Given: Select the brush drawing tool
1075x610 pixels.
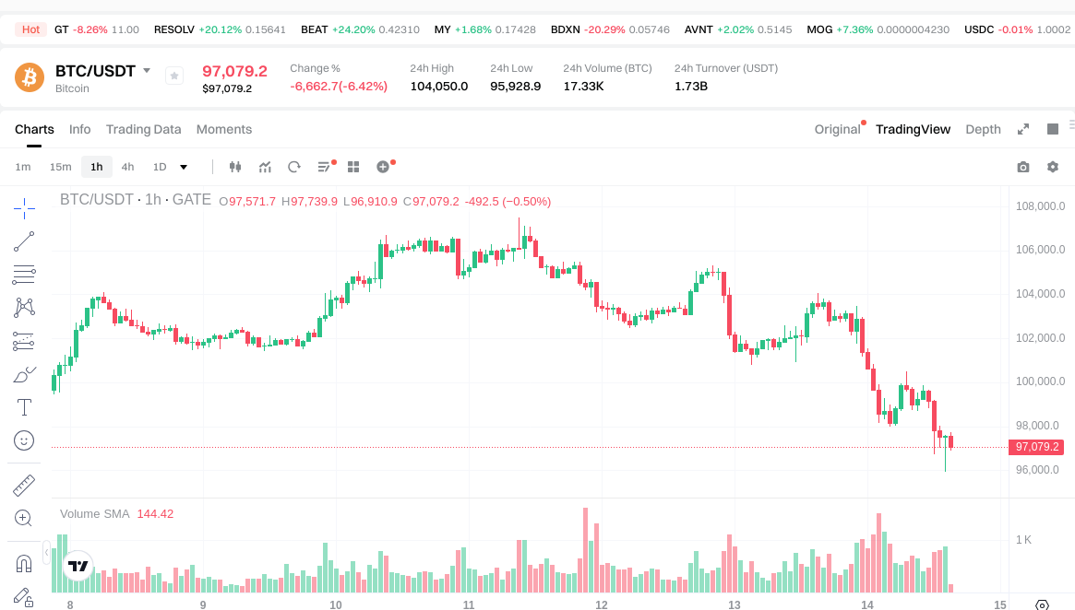Looking at the screenshot, I should (x=24, y=374).
